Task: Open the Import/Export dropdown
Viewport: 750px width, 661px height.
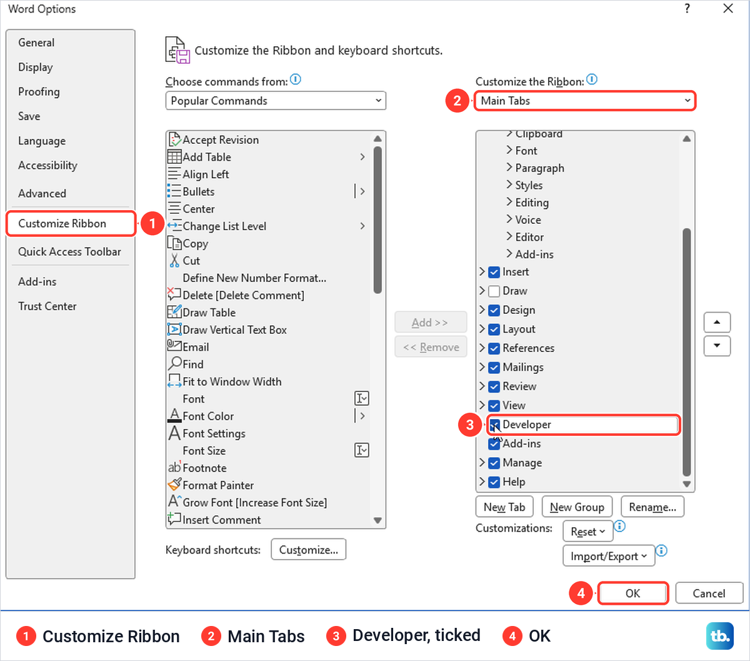Action: pyautogui.click(x=609, y=556)
